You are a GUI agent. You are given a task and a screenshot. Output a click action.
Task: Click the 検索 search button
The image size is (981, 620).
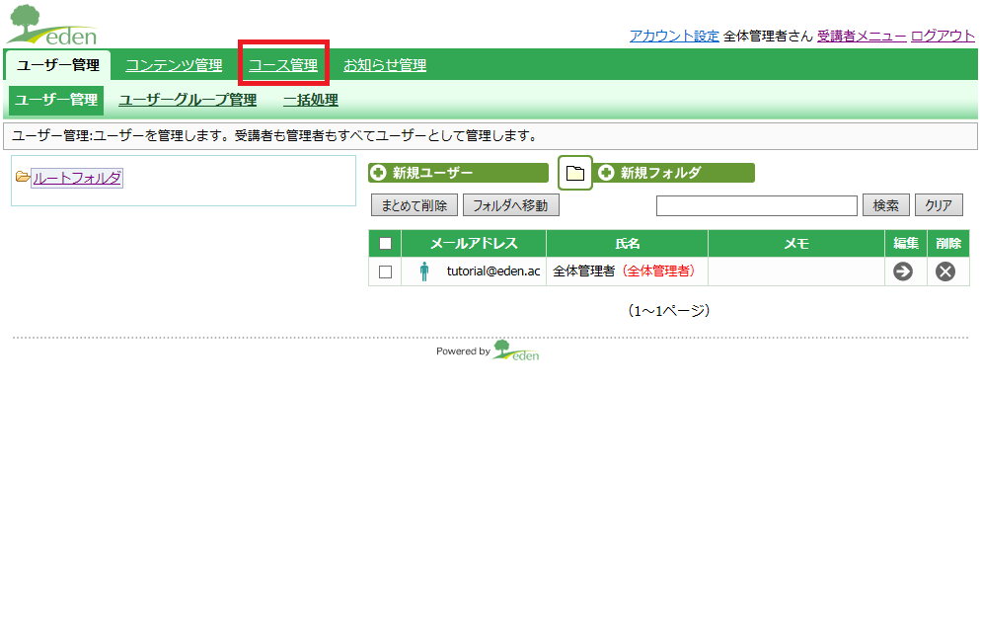[x=886, y=205]
